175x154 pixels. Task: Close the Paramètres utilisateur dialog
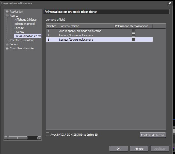coord(170,3)
